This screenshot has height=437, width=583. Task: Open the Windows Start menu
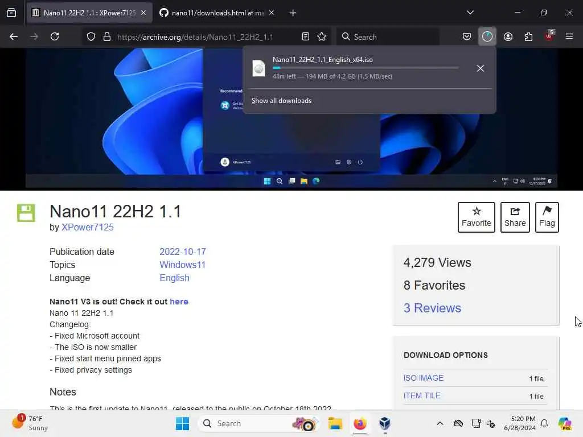point(182,423)
